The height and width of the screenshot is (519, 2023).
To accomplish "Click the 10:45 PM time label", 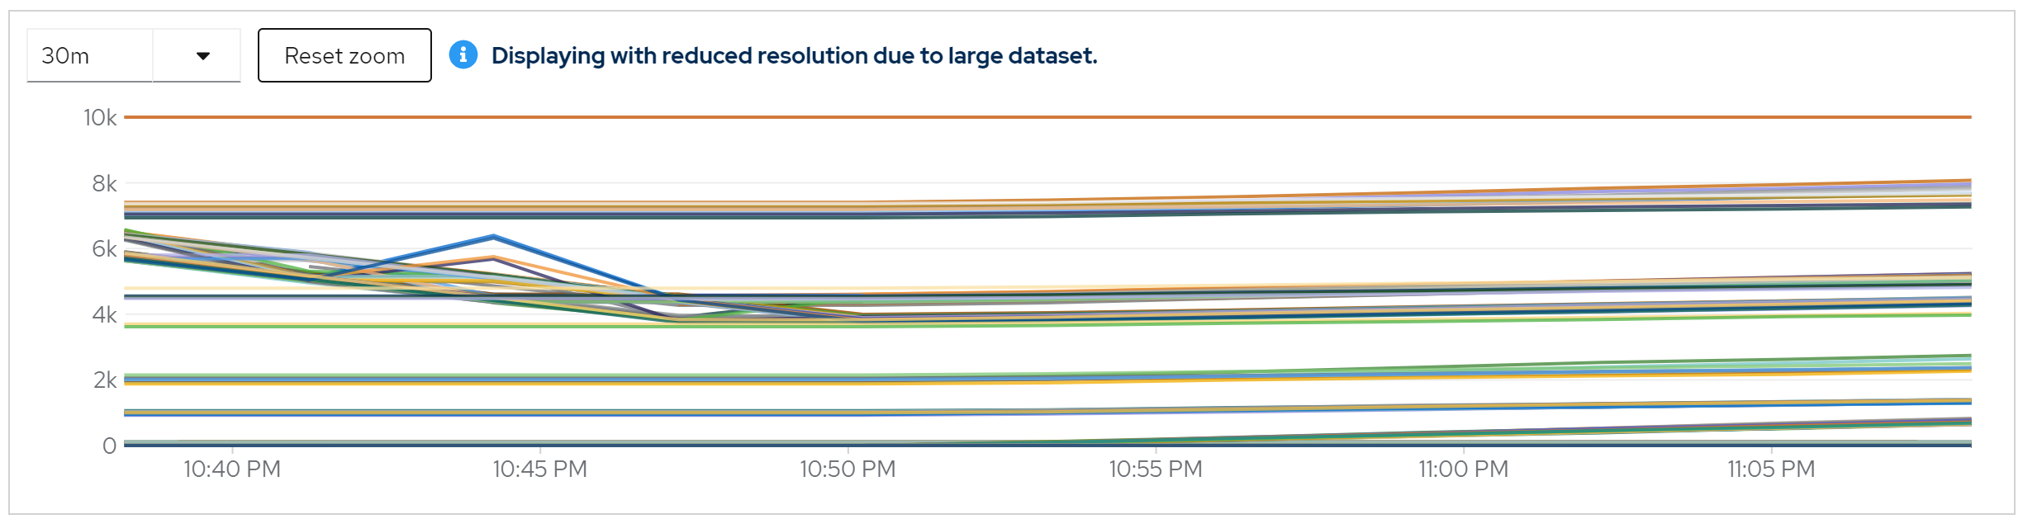I will [539, 469].
